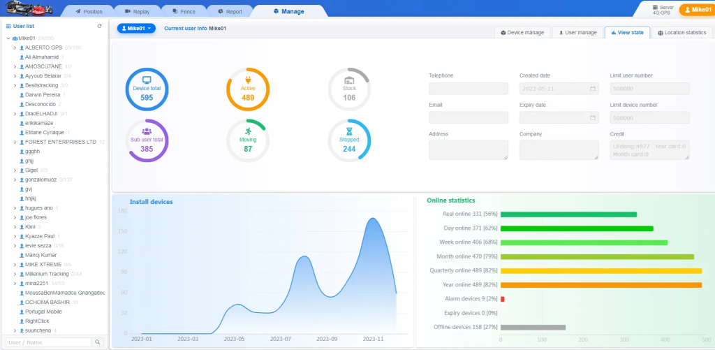Click the Stock garage icon
The image size is (715, 350).
(x=349, y=80)
